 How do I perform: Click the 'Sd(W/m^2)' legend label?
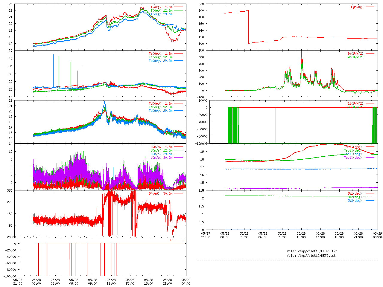pyautogui.click(x=355, y=54)
